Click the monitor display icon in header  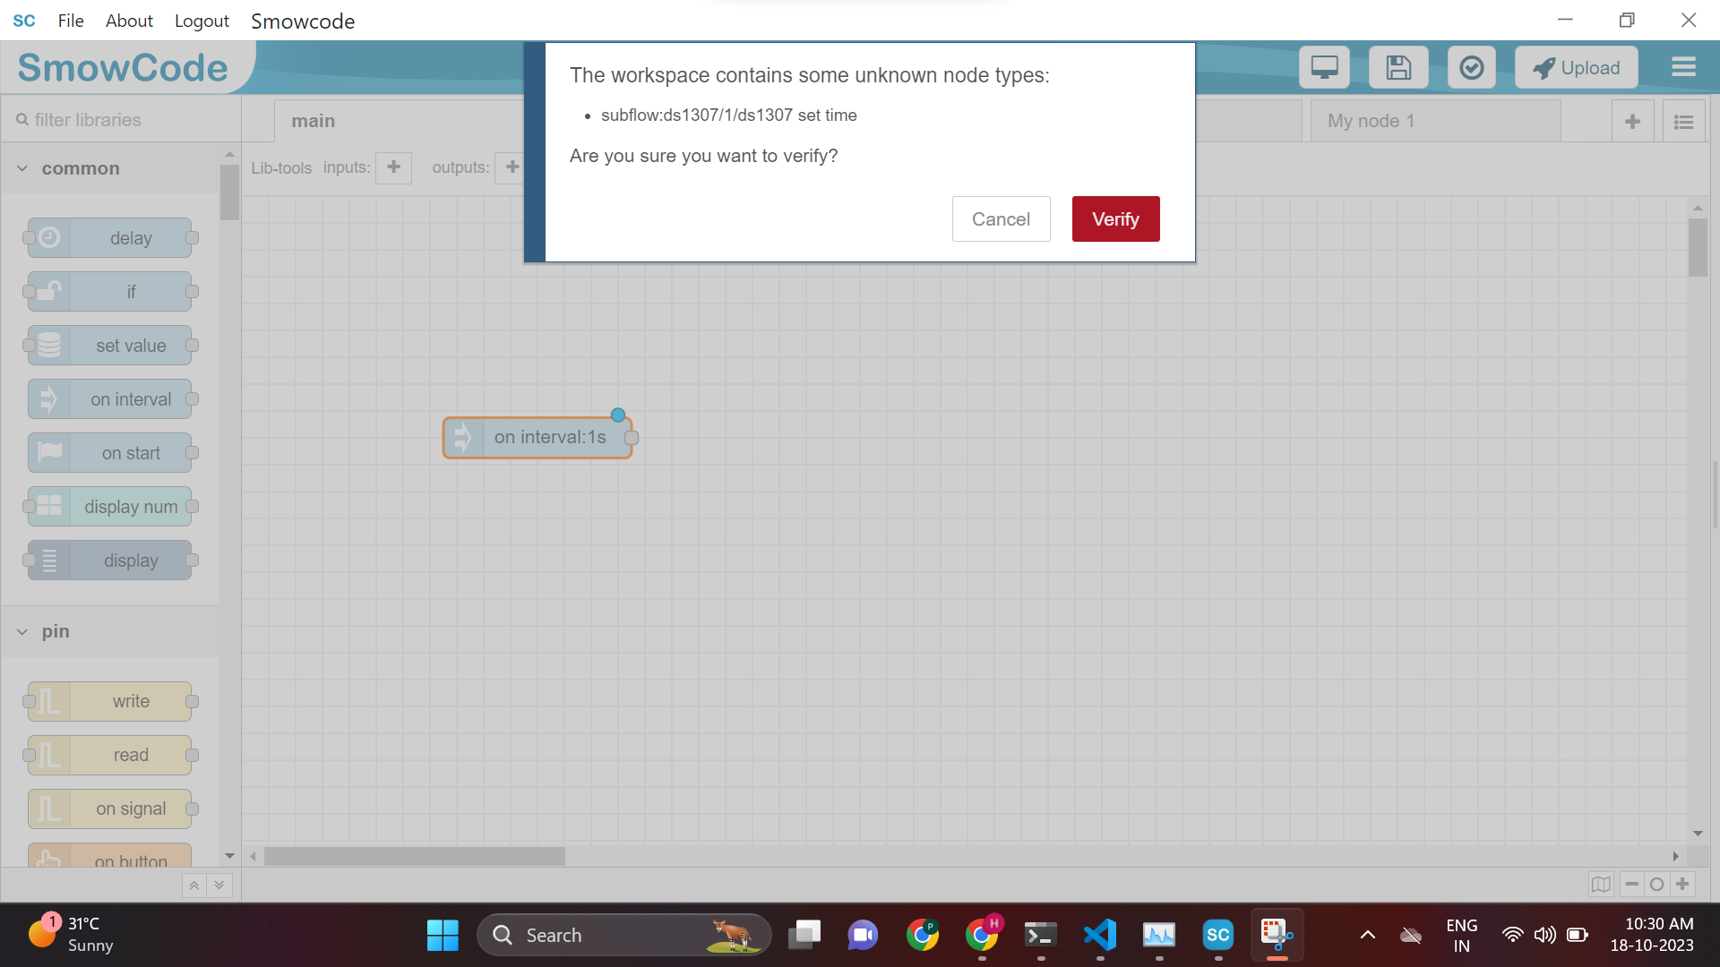(1324, 68)
